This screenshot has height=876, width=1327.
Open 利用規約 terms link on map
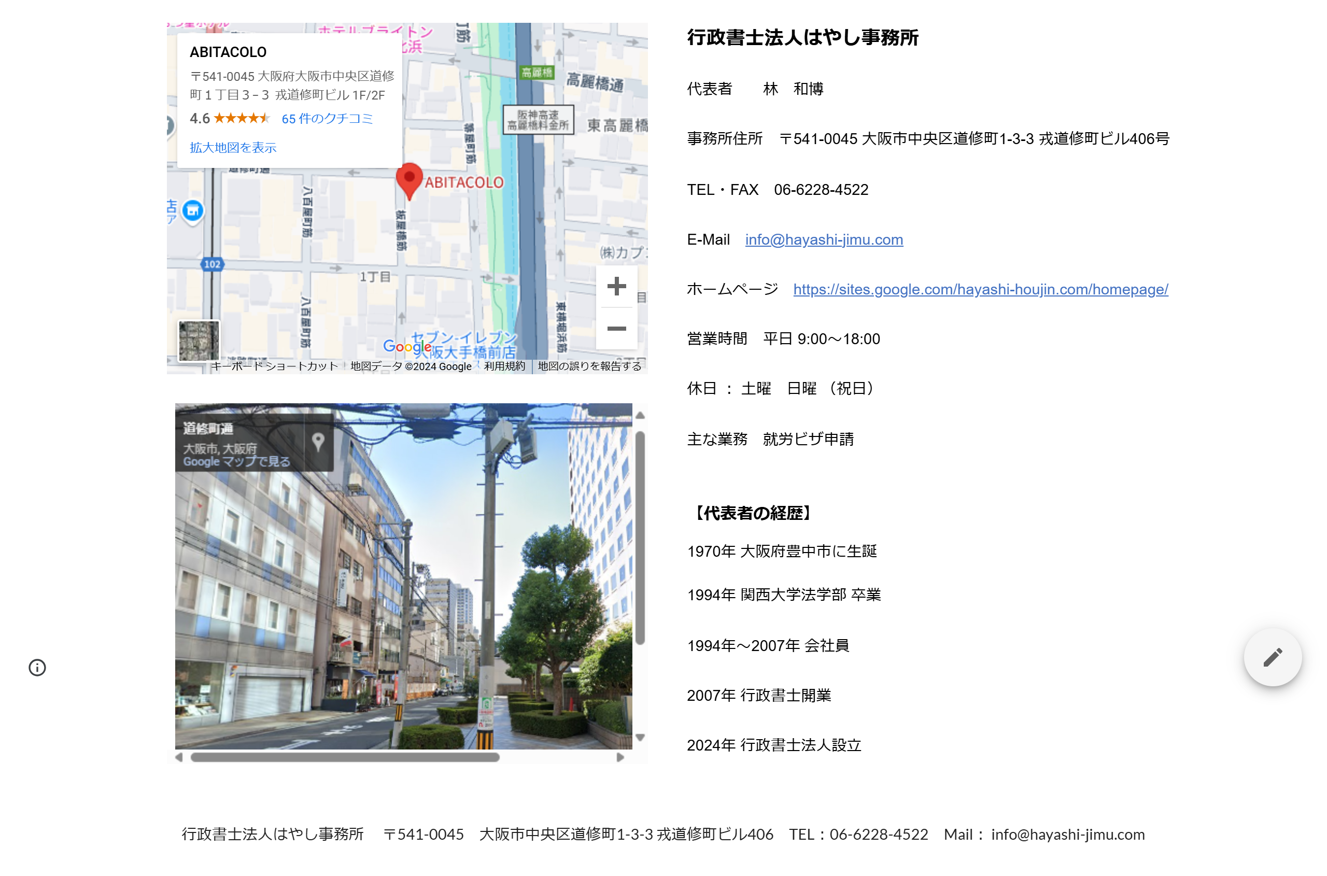pos(504,366)
